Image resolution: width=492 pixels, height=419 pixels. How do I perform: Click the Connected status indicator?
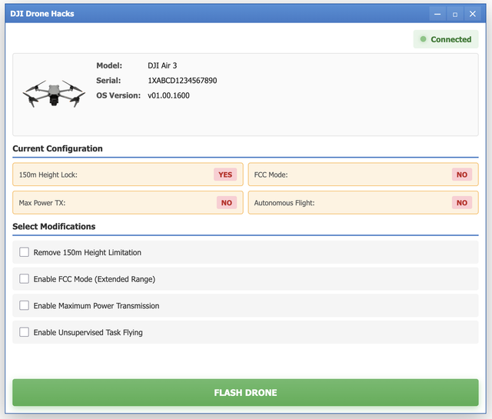[x=446, y=39]
